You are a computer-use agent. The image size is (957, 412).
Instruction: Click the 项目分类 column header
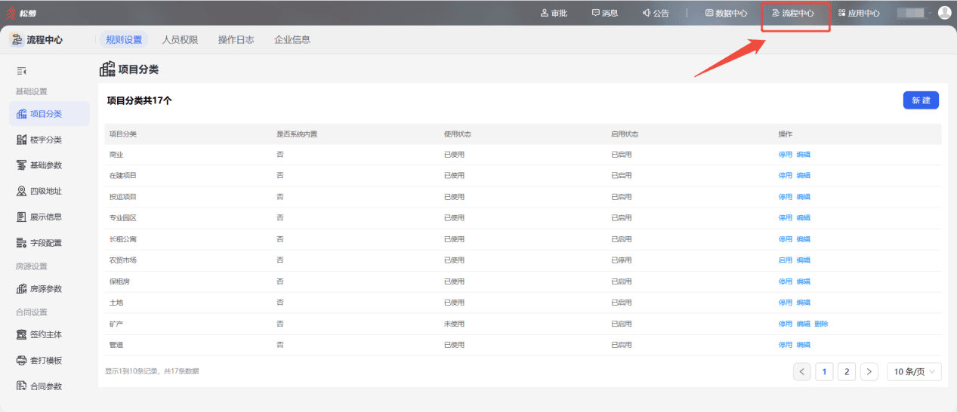pyautogui.click(x=123, y=134)
